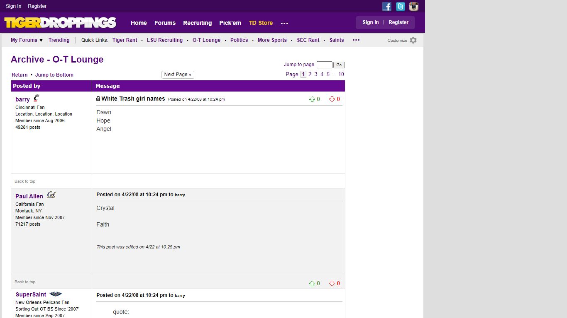Viewport: 567px width, 318px height.
Task: Click the Pelicans logo beside SuperSaint
Action: click(56, 294)
